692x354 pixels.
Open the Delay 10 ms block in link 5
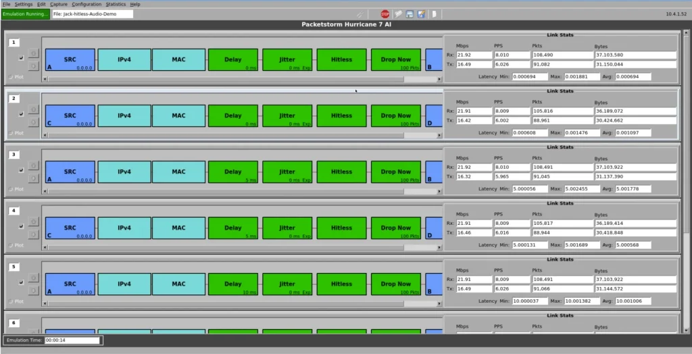233,284
